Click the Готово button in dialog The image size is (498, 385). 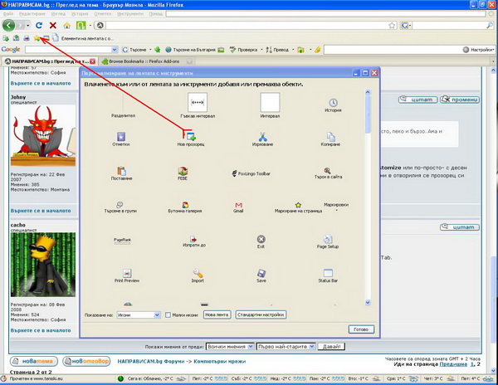361,329
